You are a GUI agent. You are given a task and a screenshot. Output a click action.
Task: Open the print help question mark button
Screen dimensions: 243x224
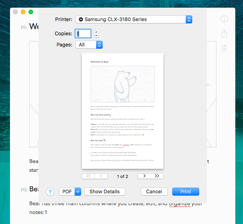pyautogui.click(x=50, y=192)
